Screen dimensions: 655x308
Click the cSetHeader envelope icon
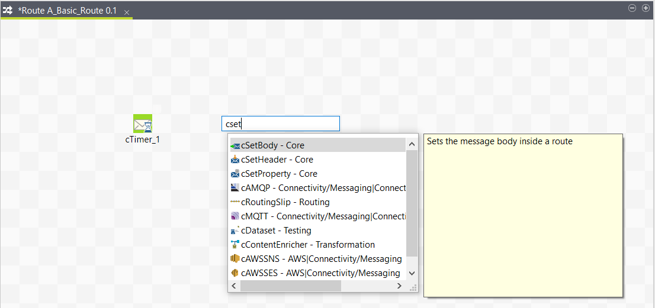pos(235,160)
